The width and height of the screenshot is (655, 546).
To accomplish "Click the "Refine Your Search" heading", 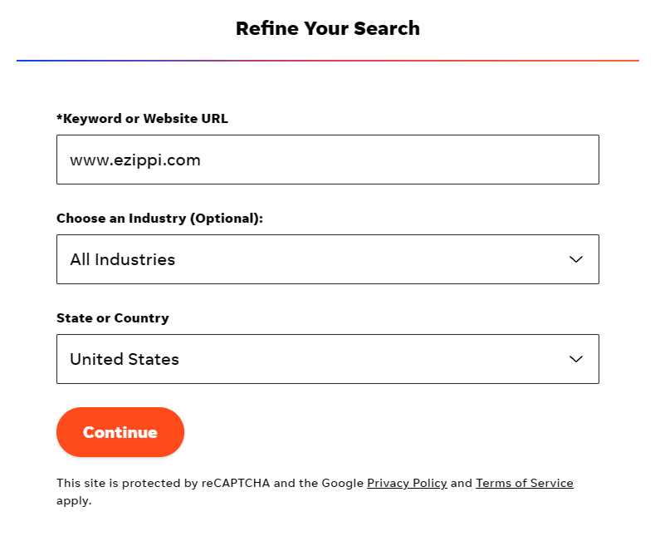I will click(x=327, y=28).
